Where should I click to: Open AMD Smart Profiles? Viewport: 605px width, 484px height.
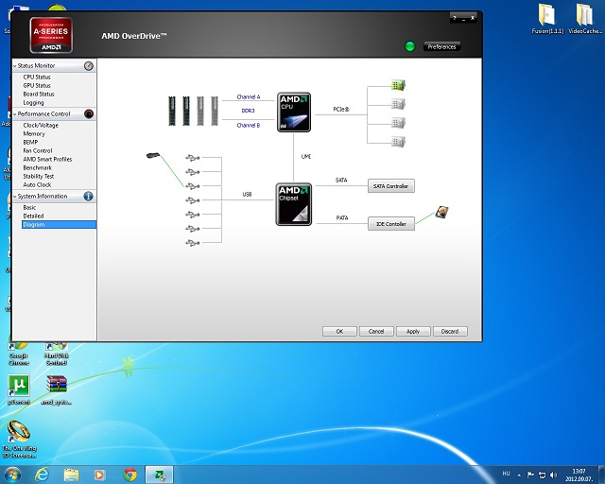click(x=47, y=160)
